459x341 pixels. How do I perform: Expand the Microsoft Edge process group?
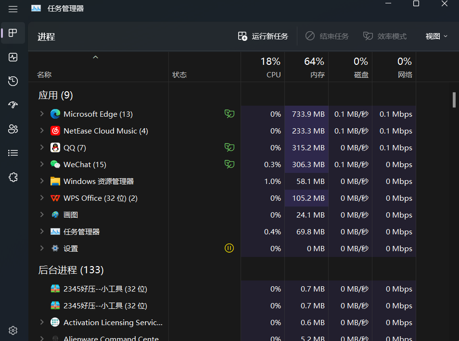coord(42,114)
